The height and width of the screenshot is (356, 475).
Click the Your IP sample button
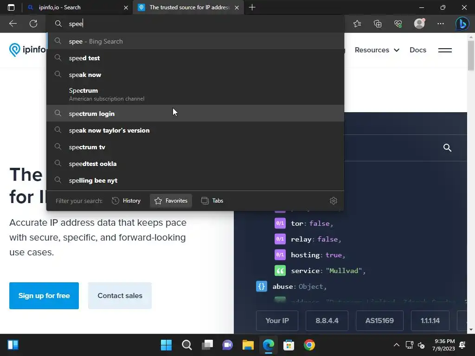tap(277, 321)
